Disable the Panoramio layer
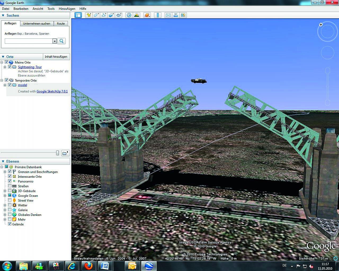This screenshot has width=339, height=271. pos(10,181)
